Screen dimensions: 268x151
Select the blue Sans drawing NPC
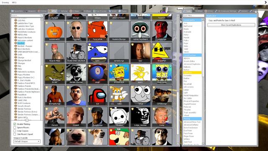click(98, 52)
